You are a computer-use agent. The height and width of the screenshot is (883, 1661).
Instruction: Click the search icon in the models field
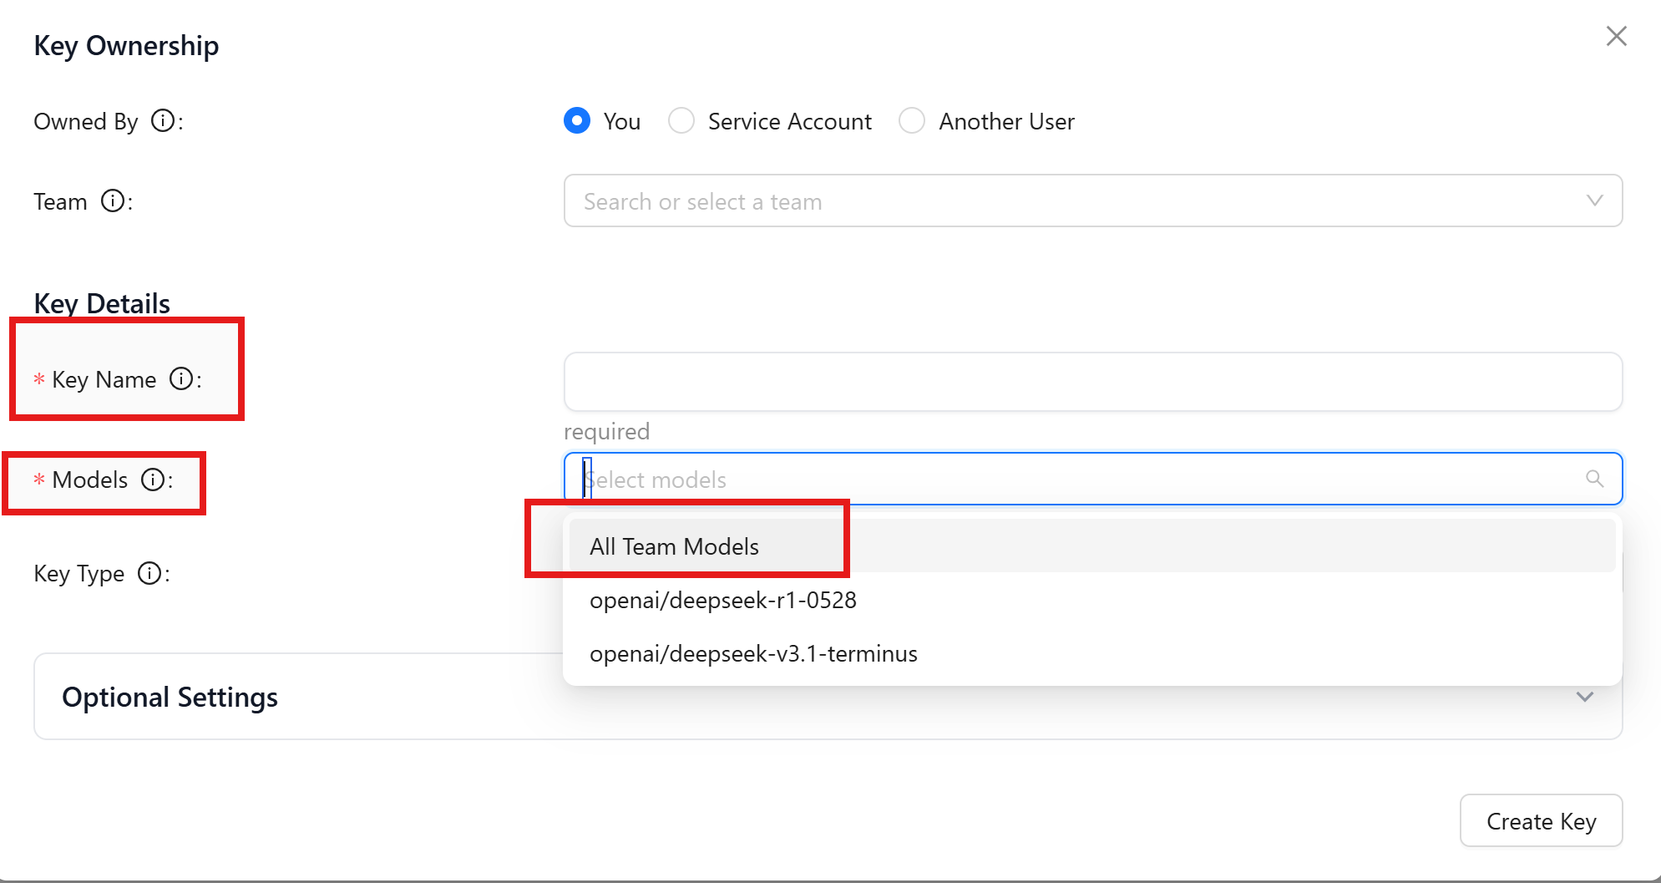tap(1594, 479)
